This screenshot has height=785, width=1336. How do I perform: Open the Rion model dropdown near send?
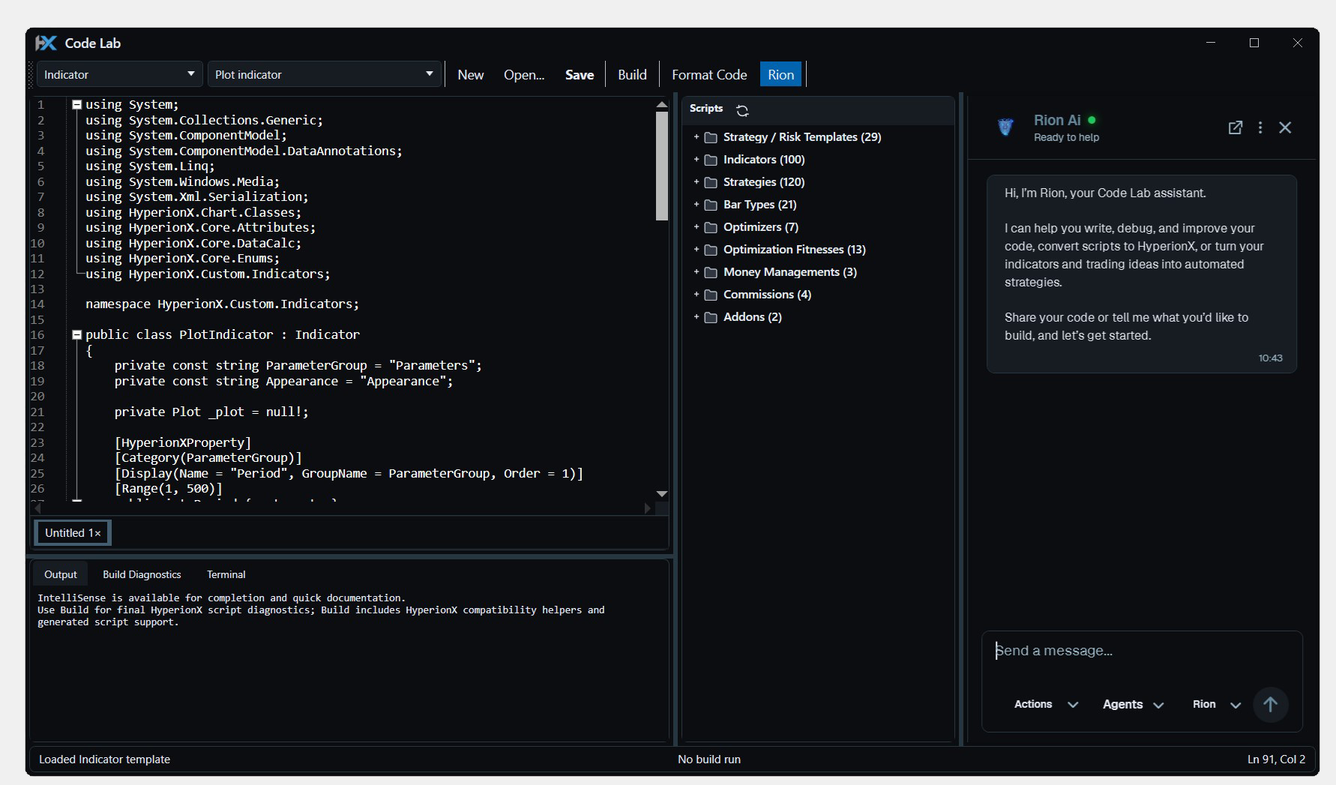pyautogui.click(x=1217, y=704)
